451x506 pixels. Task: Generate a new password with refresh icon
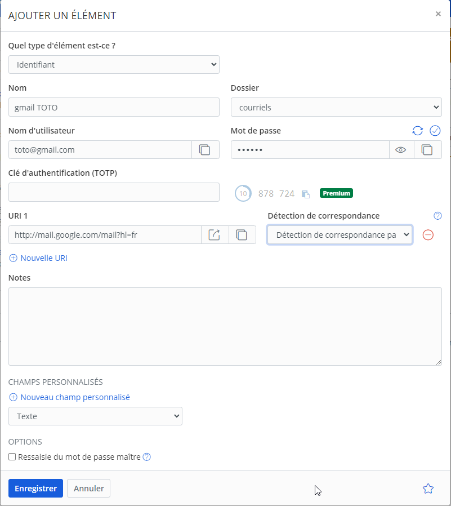click(417, 131)
